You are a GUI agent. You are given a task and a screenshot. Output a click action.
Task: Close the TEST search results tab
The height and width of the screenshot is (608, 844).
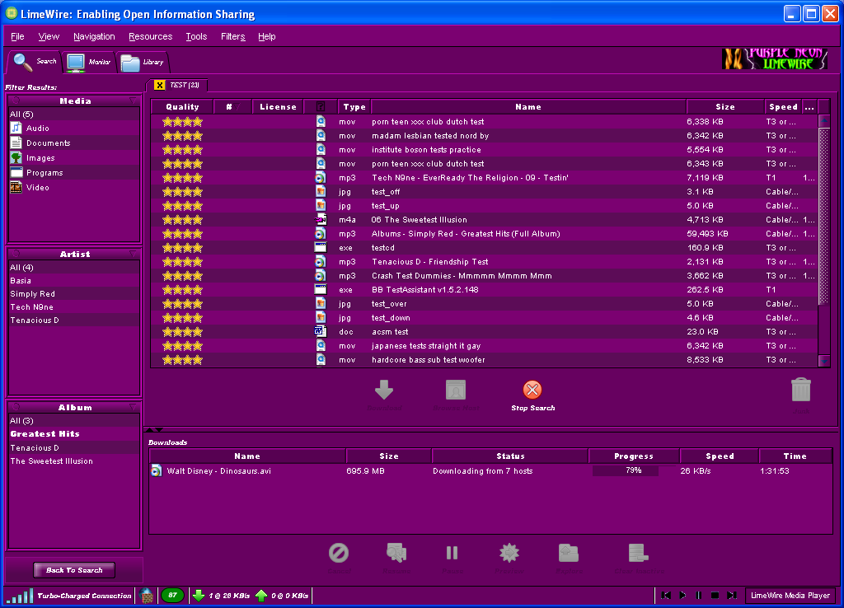tap(159, 85)
